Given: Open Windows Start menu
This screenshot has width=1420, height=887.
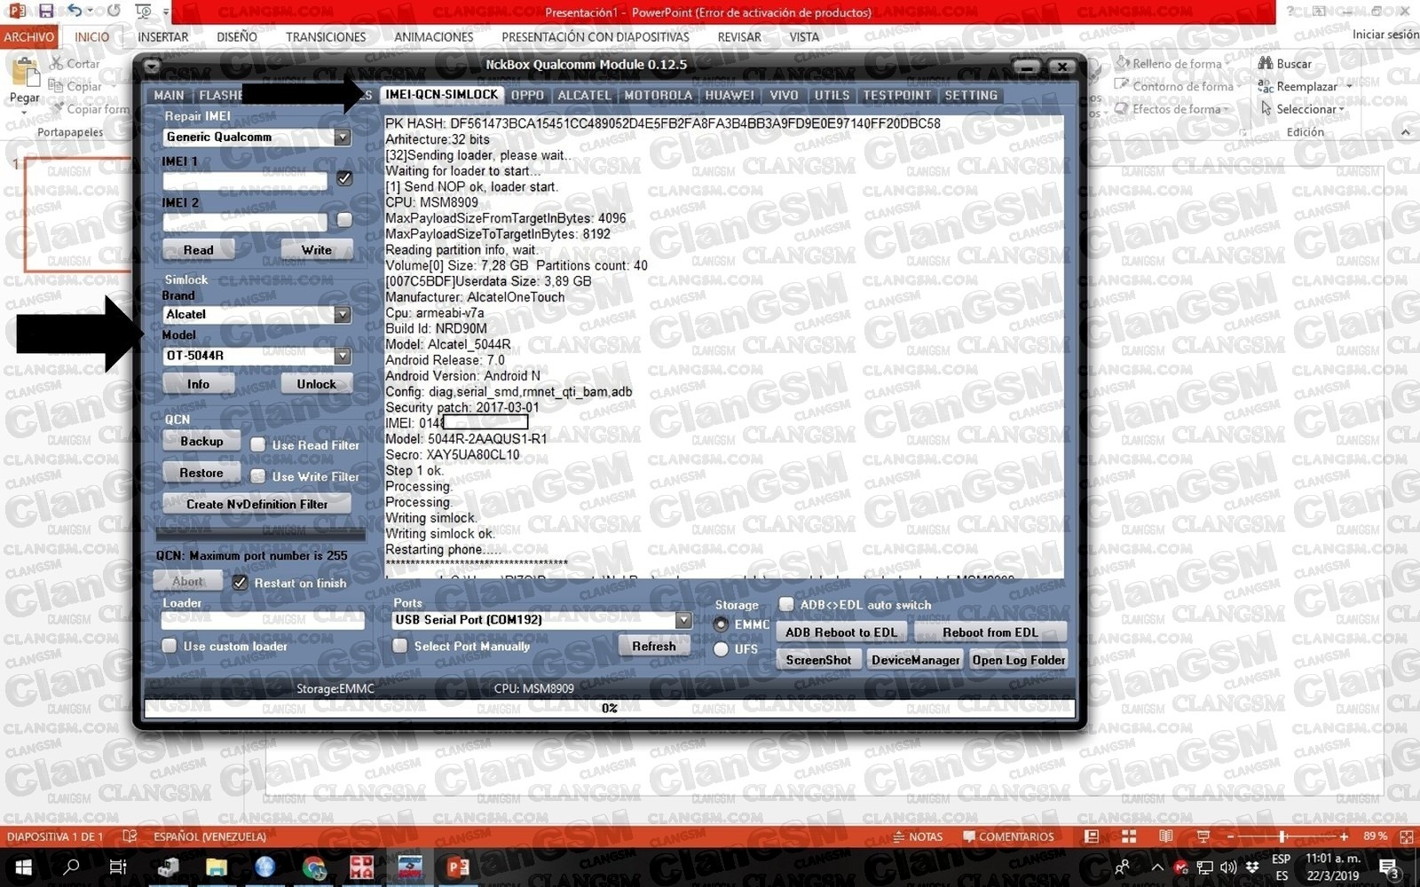Looking at the screenshot, I should (23, 867).
